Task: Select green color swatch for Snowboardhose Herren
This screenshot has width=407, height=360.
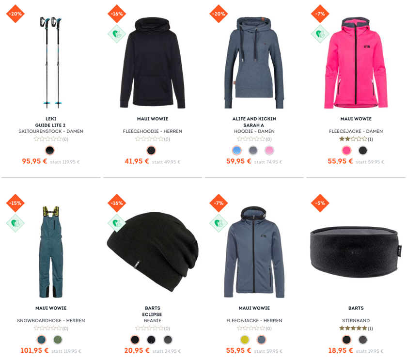Action: pos(58,340)
